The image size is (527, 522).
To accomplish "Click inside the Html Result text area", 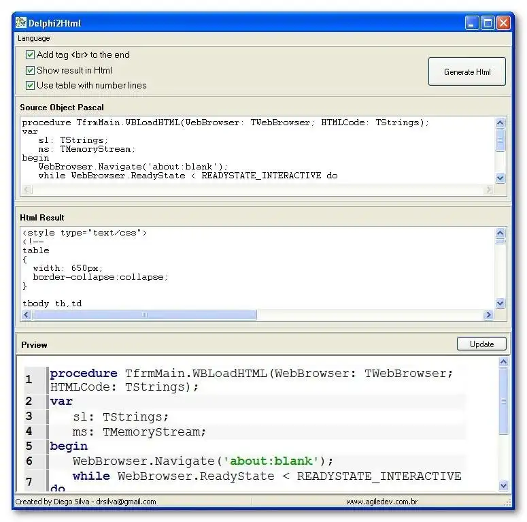I will 257,267.
